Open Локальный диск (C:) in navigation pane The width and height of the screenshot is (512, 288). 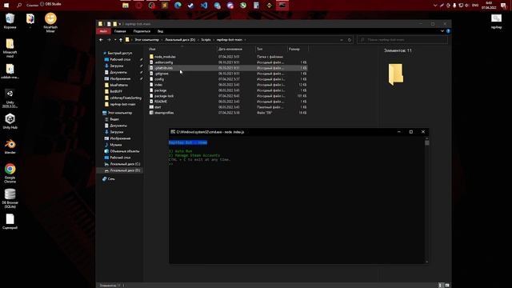point(122,164)
